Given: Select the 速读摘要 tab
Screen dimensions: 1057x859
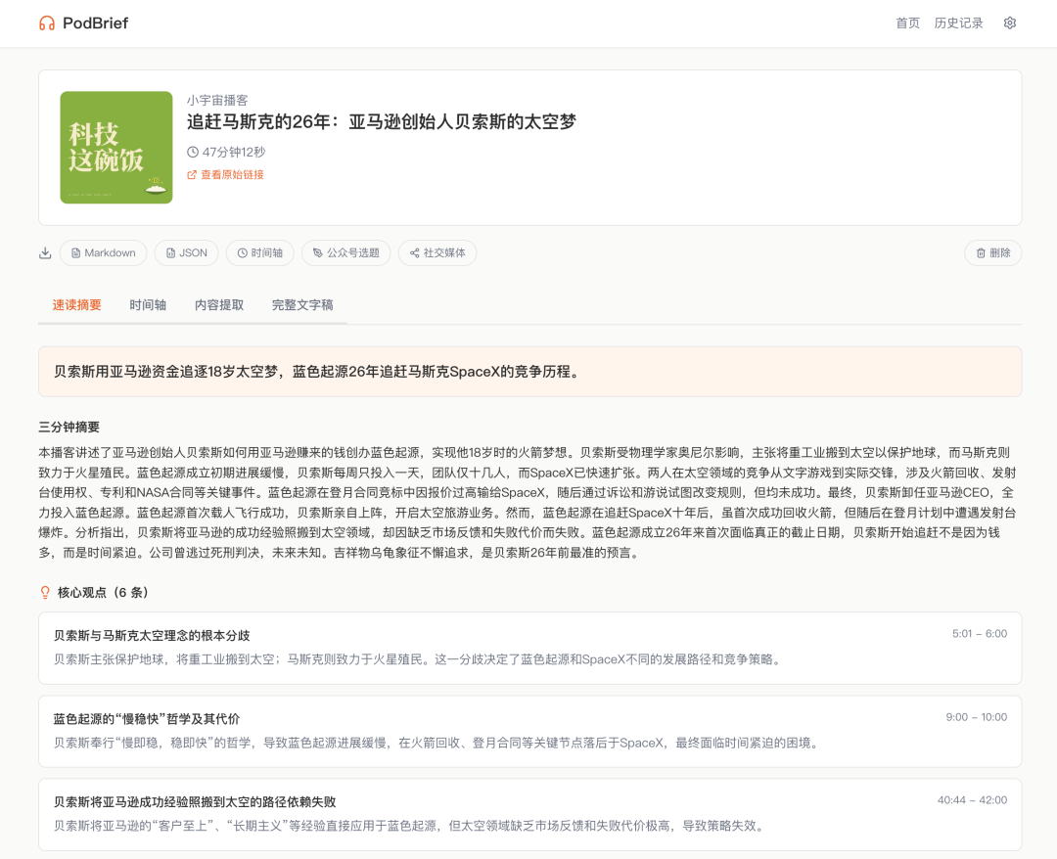Looking at the screenshot, I should 77,305.
